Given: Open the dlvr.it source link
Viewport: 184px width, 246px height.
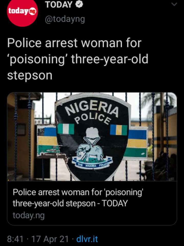Looking at the screenshot, I should point(87,239).
